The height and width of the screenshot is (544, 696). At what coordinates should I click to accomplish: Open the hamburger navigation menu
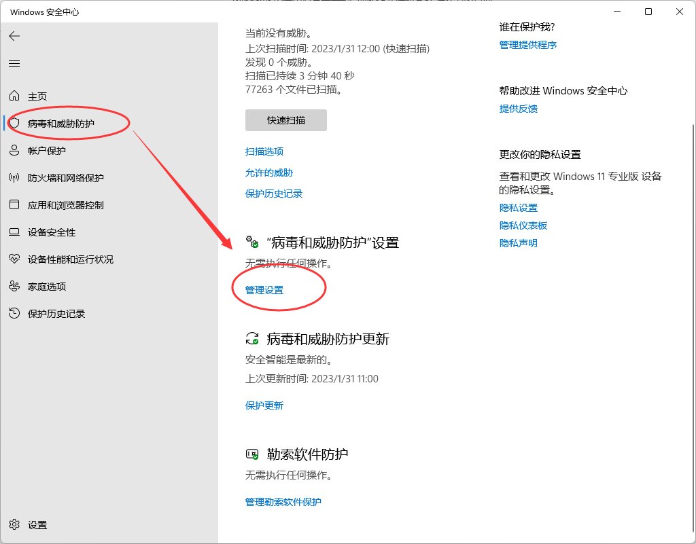click(14, 63)
